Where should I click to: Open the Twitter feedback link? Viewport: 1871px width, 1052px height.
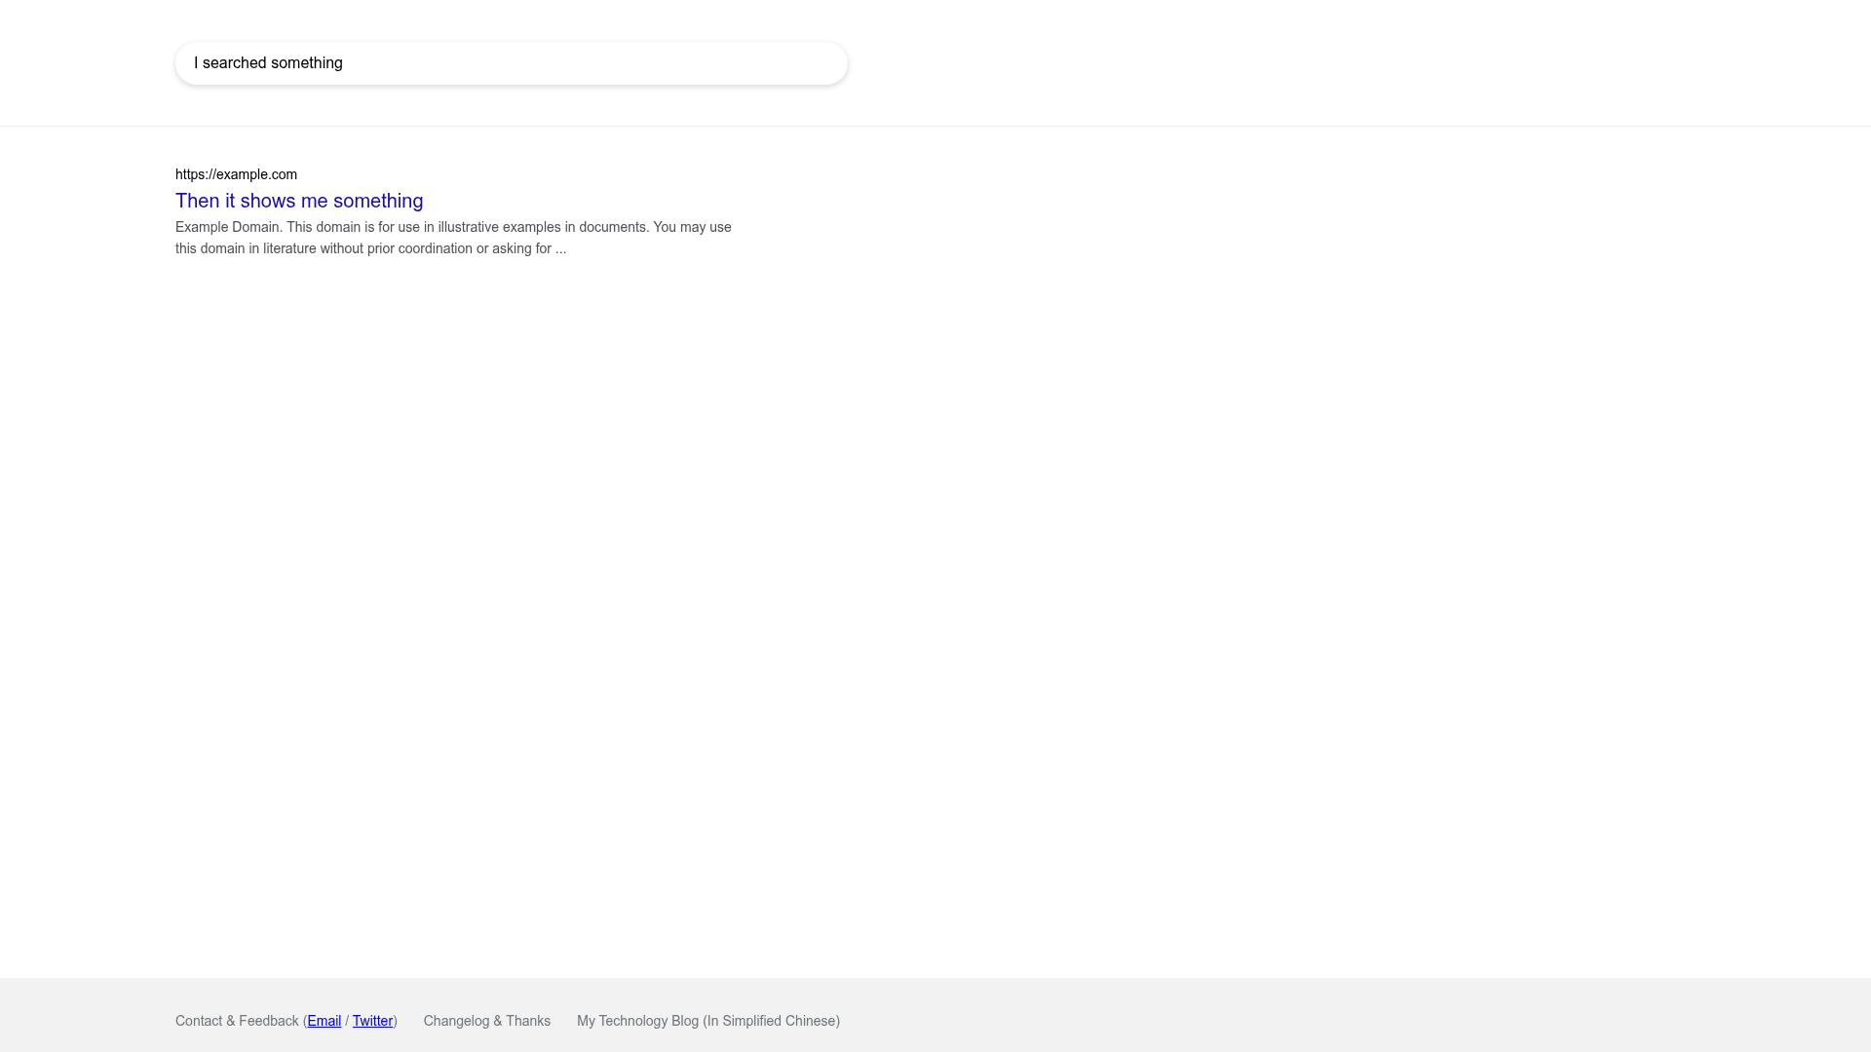coord(372,1021)
